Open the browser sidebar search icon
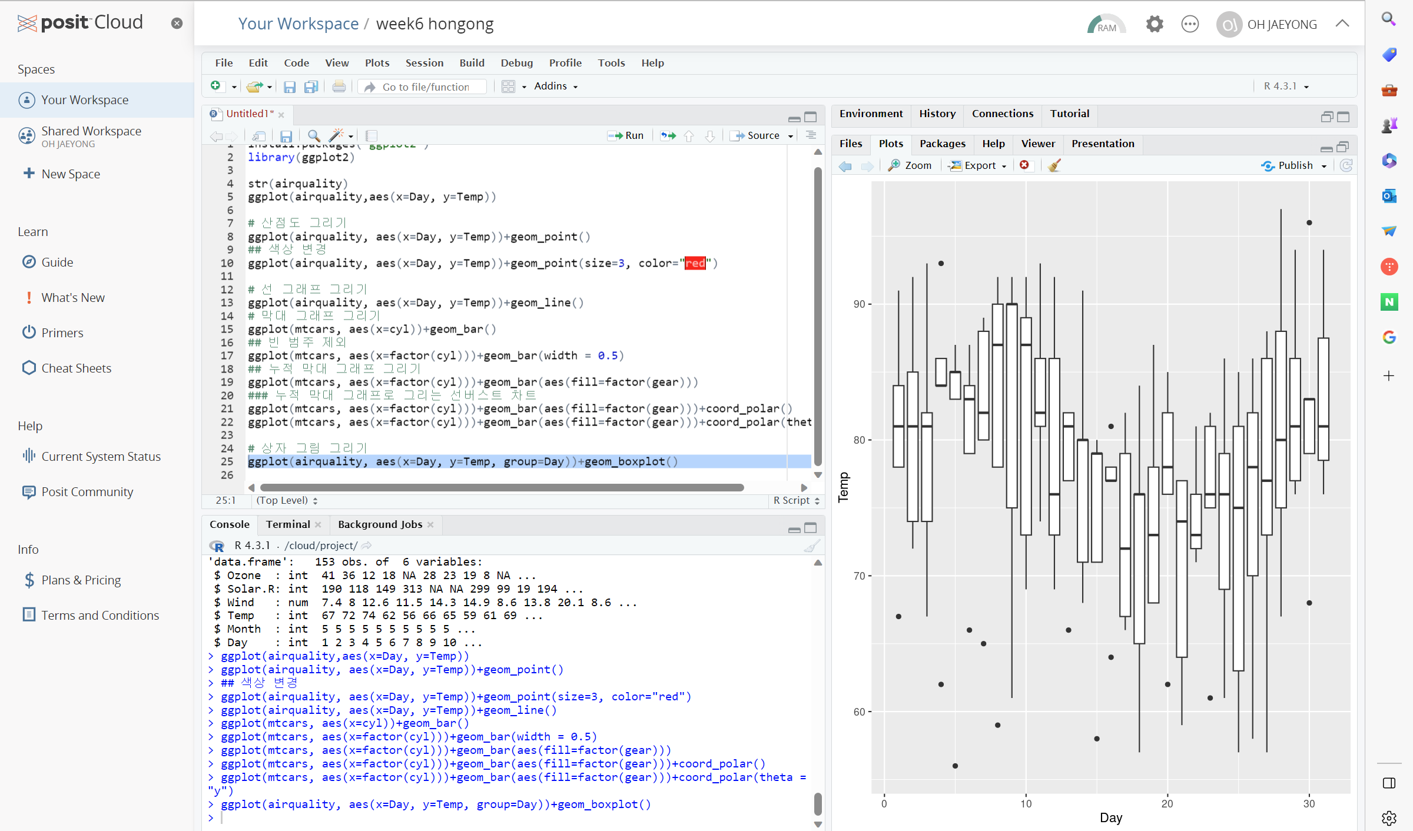This screenshot has height=831, width=1413. click(1389, 19)
